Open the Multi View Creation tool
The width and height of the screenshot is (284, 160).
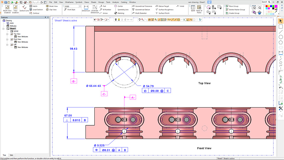tap(7, 9)
